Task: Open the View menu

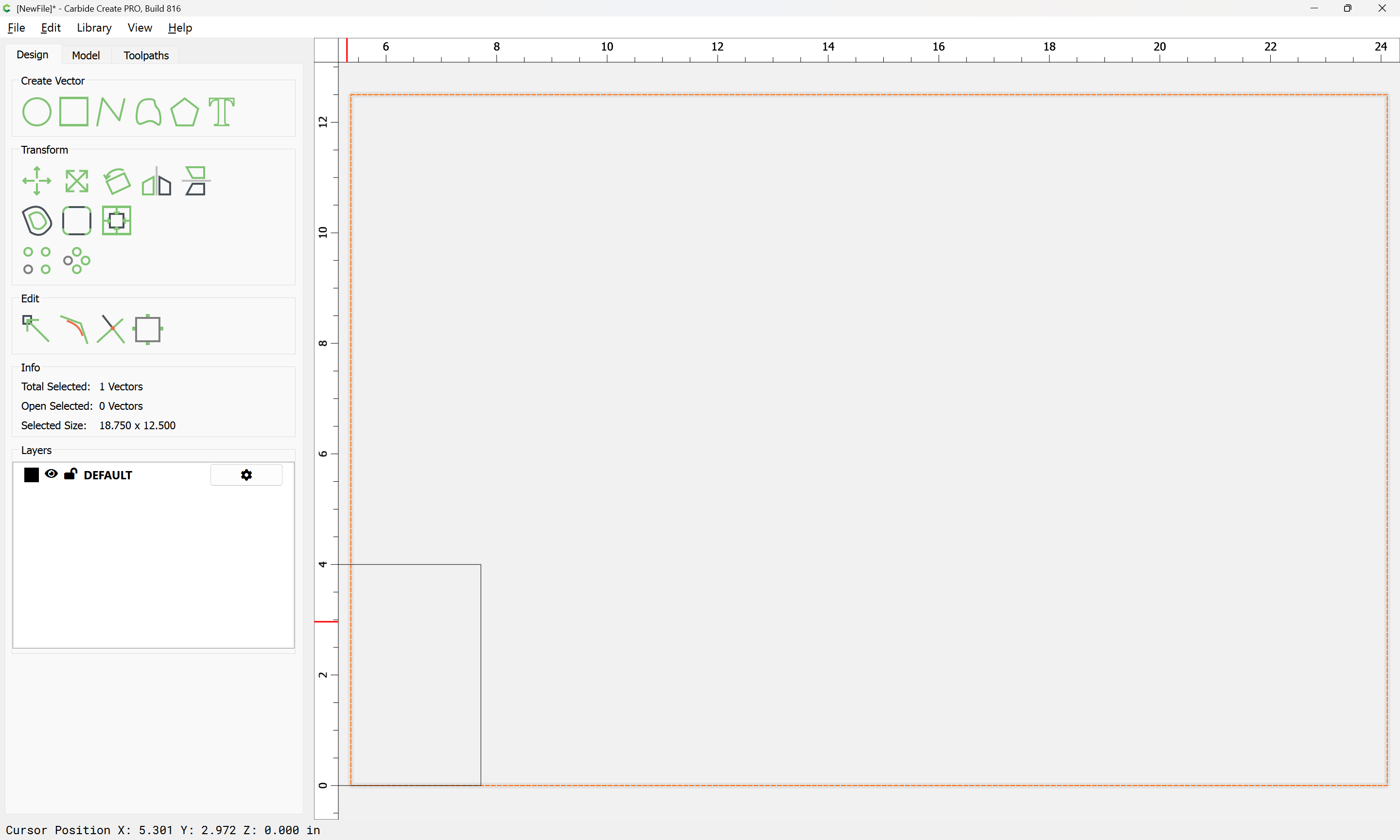Action: [140, 28]
